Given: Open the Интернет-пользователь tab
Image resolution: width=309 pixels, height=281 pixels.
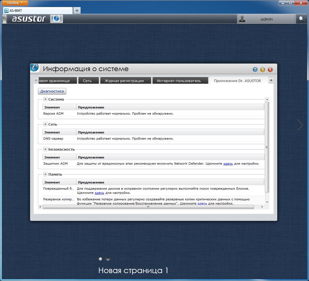Looking at the screenshot, I should [x=180, y=80].
